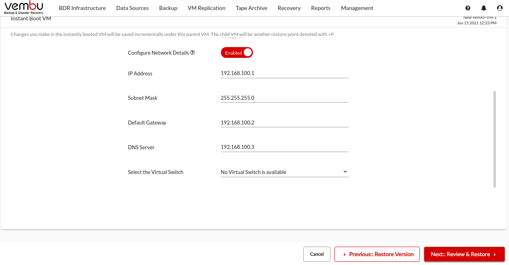Disable the Configure Network Details toggle
This screenshot has width=509, height=265.
click(237, 53)
